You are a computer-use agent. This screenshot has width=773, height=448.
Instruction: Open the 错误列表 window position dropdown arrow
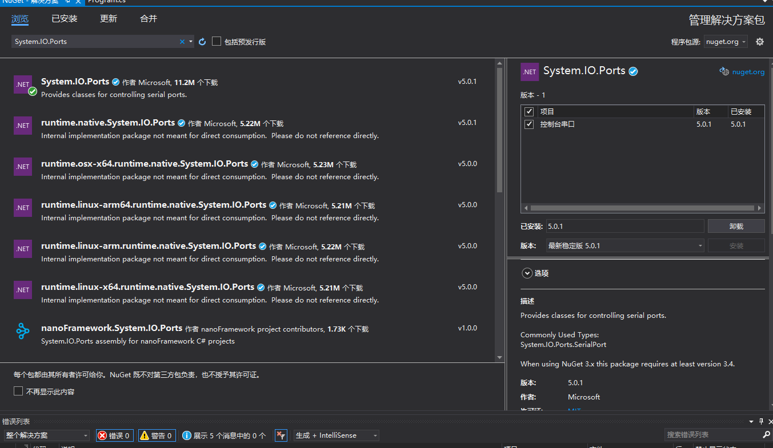click(751, 422)
